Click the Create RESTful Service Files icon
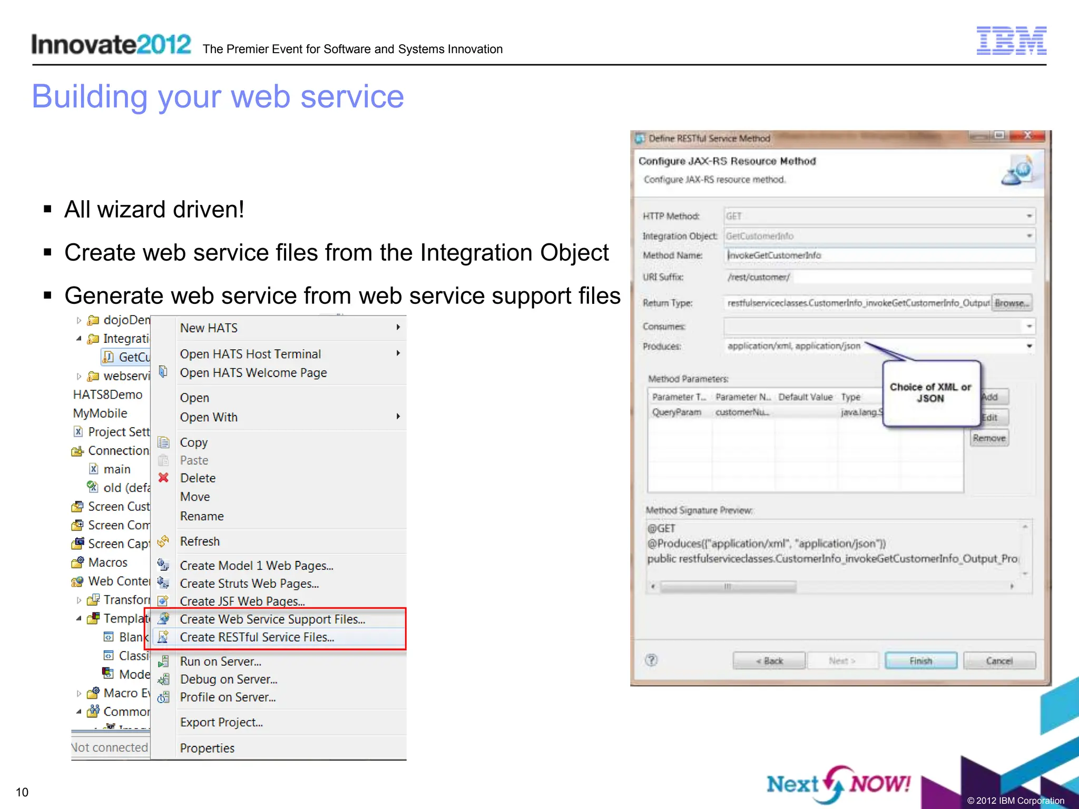1079x809 pixels. [163, 637]
